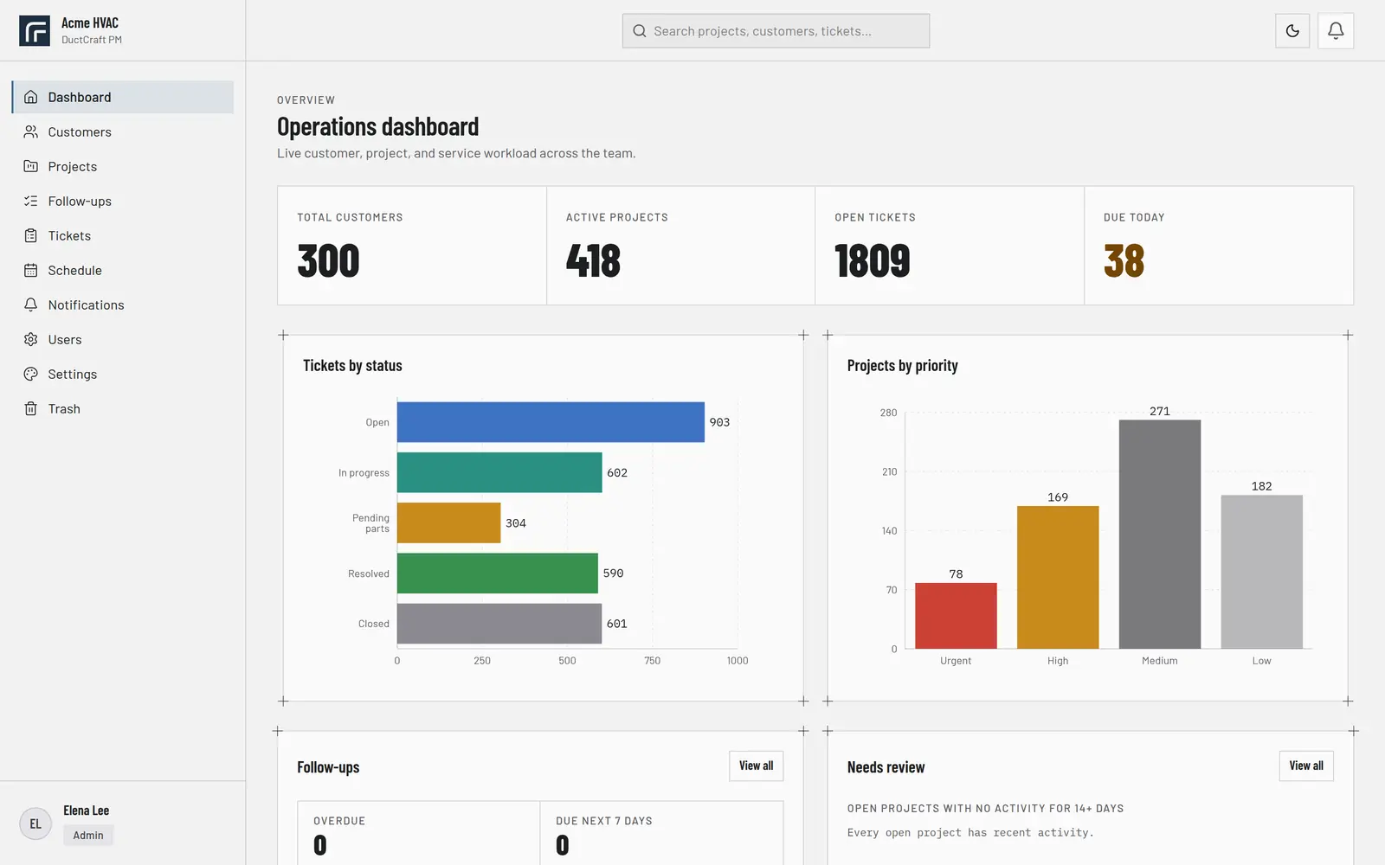Click the Tickets by status title
Image resolution: width=1385 pixels, height=865 pixels.
click(x=352, y=366)
